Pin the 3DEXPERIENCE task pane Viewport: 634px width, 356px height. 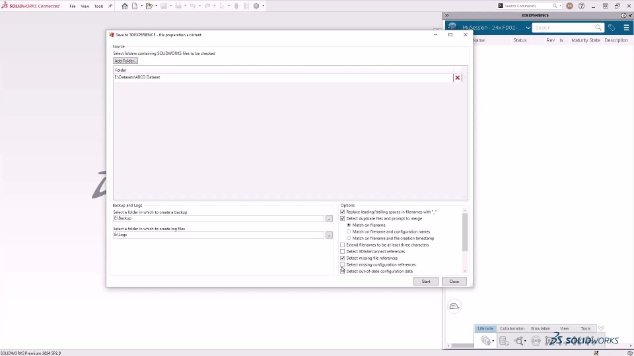tap(630, 15)
